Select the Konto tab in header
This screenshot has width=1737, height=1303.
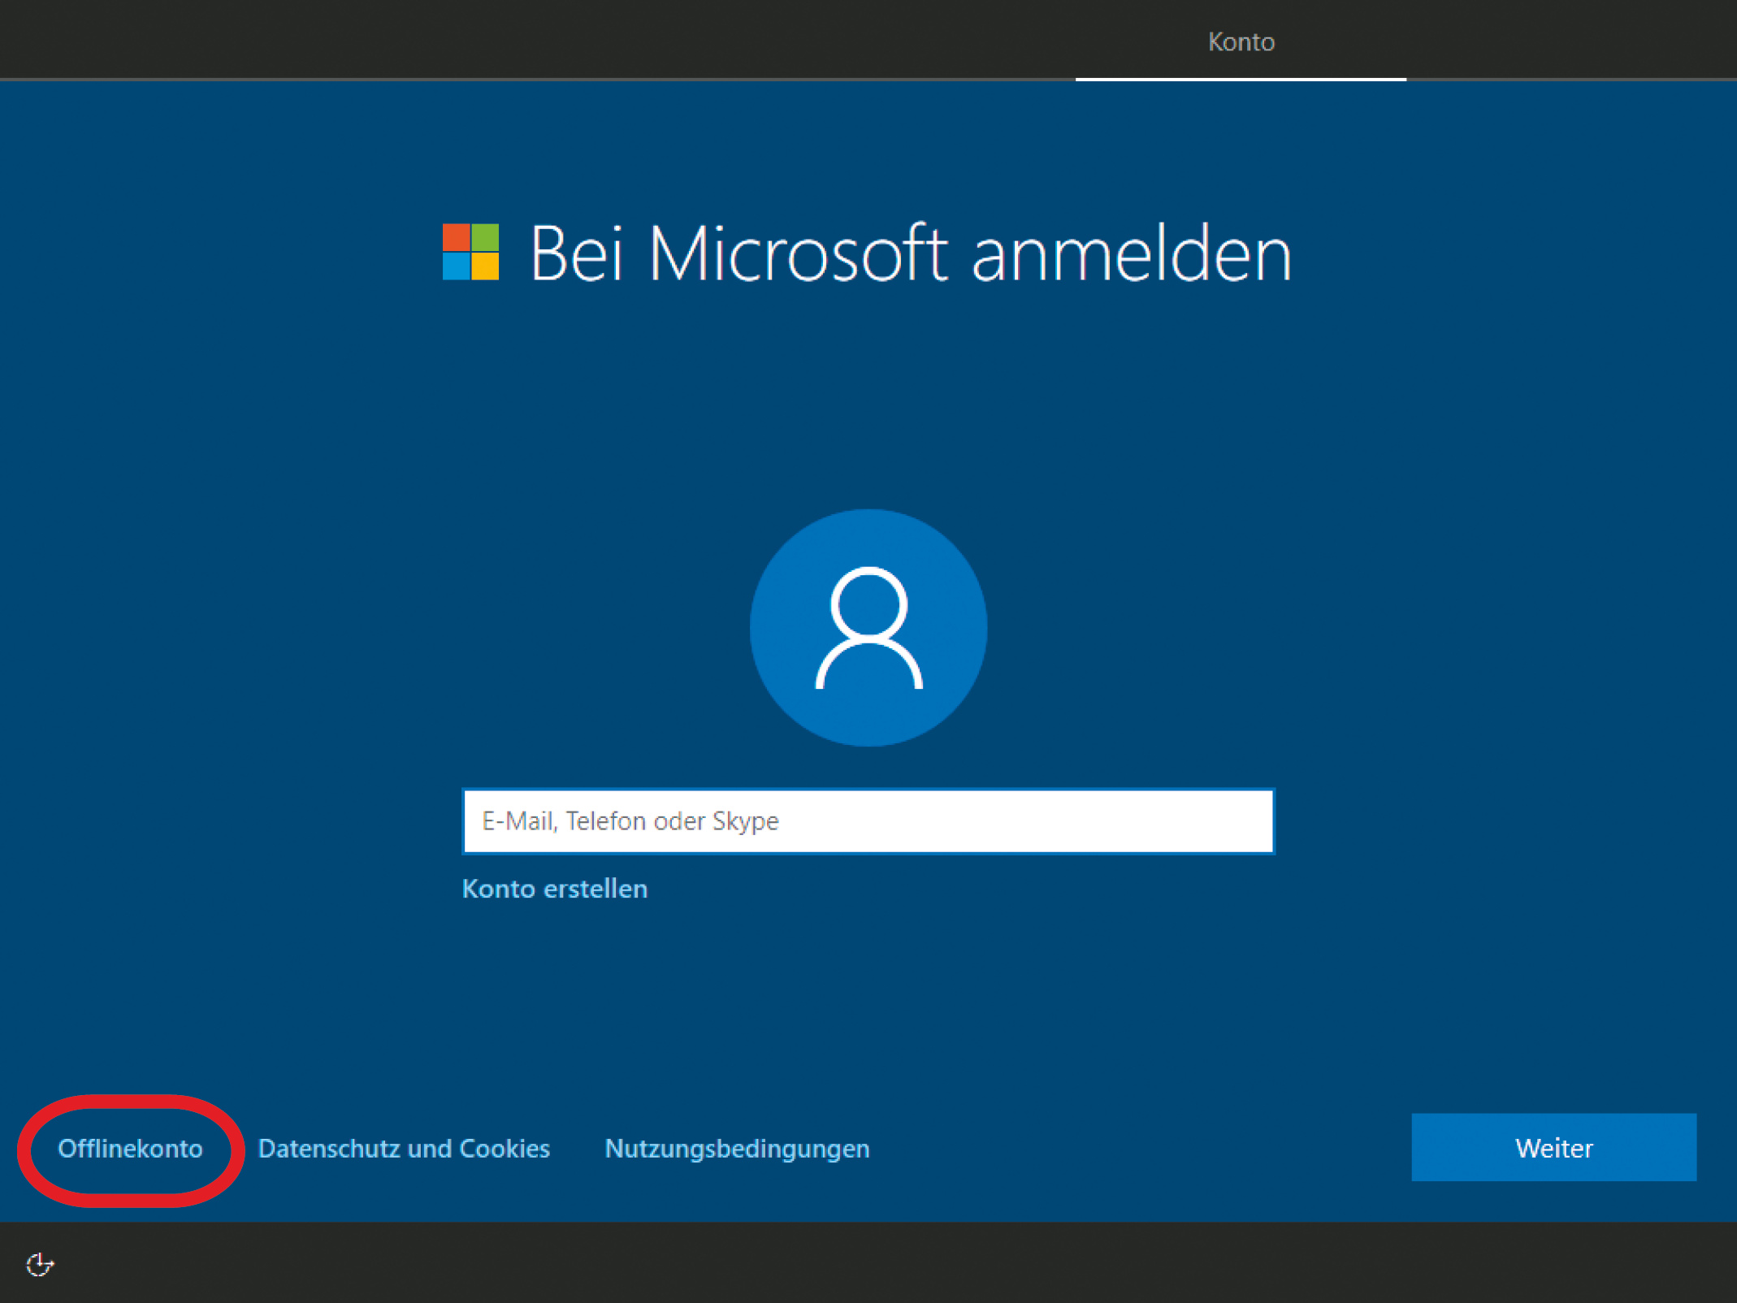click(x=1241, y=42)
